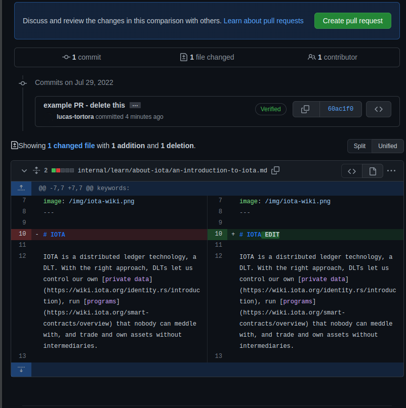Click the 1 changed file link

point(71,146)
